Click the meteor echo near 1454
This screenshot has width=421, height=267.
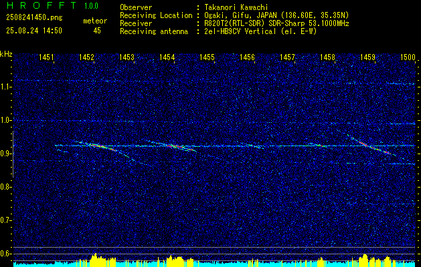click(176, 146)
